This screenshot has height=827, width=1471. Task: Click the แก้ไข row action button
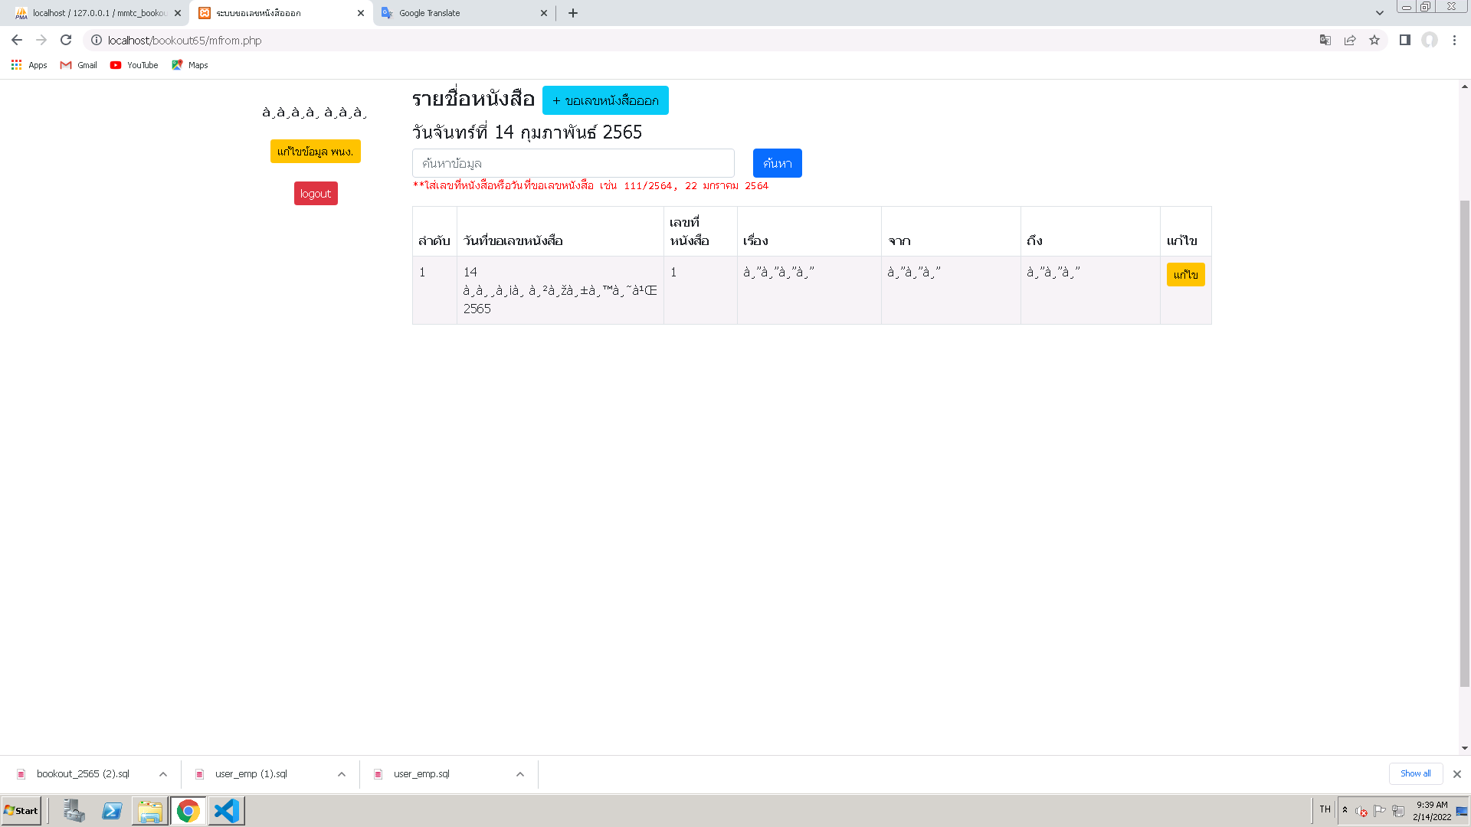pyautogui.click(x=1186, y=273)
